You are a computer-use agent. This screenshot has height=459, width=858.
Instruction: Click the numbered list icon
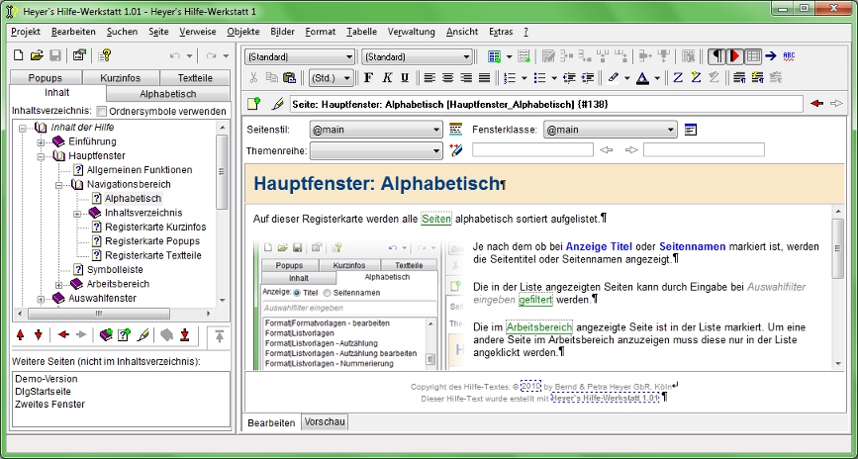pos(510,78)
